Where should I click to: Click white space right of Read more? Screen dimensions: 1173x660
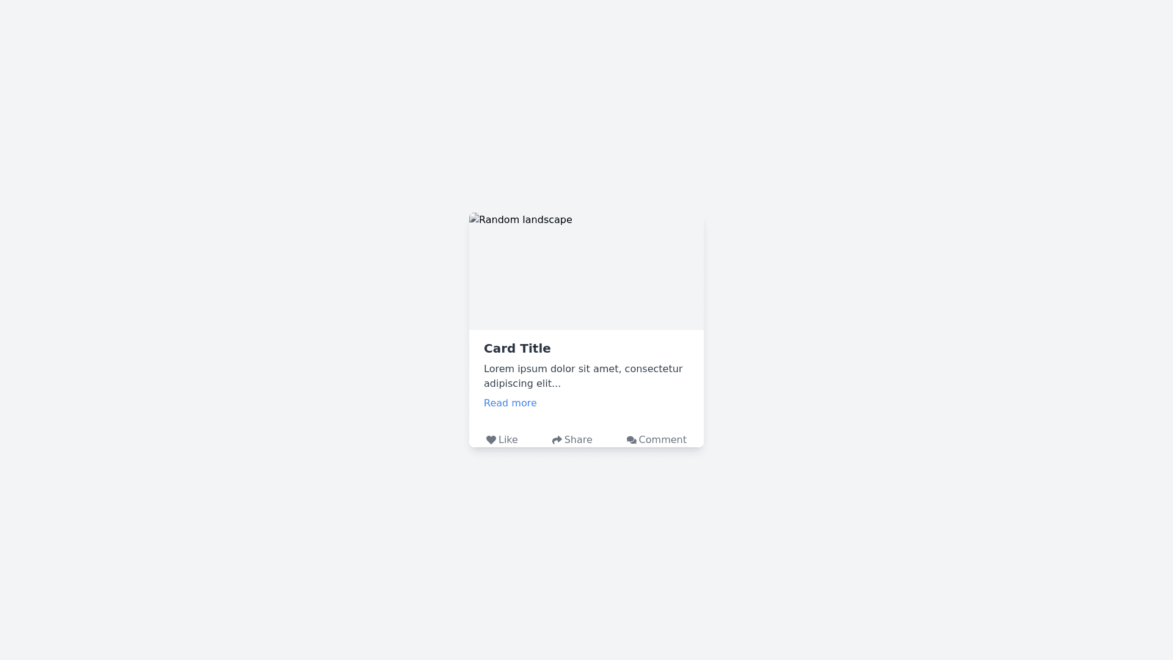(x=617, y=403)
